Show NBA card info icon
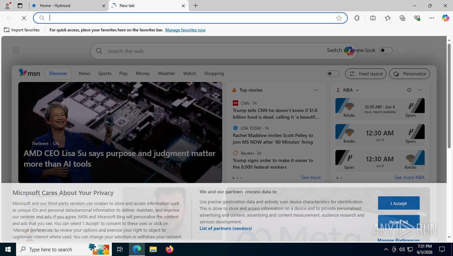This screenshot has width=453, height=256. pyautogui.click(x=409, y=90)
